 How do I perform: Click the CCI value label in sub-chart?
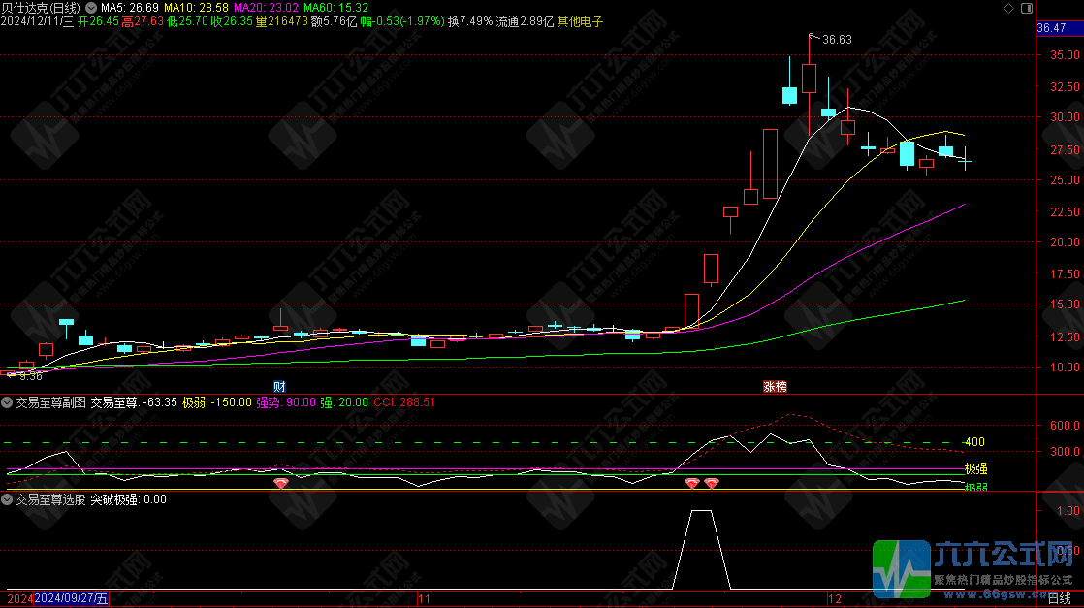click(404, 401)
